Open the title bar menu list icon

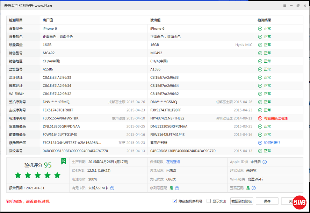coord(284,6)
